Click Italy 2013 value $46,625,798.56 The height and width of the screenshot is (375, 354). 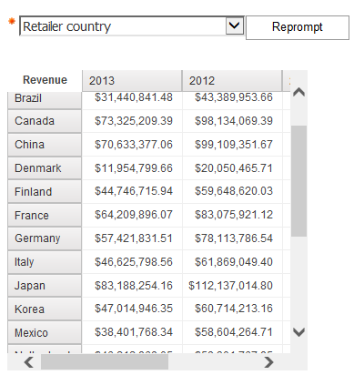click(x=134, y=262)
